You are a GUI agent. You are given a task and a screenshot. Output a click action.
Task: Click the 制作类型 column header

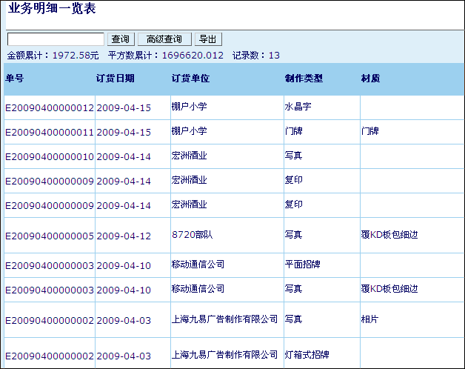304,79
